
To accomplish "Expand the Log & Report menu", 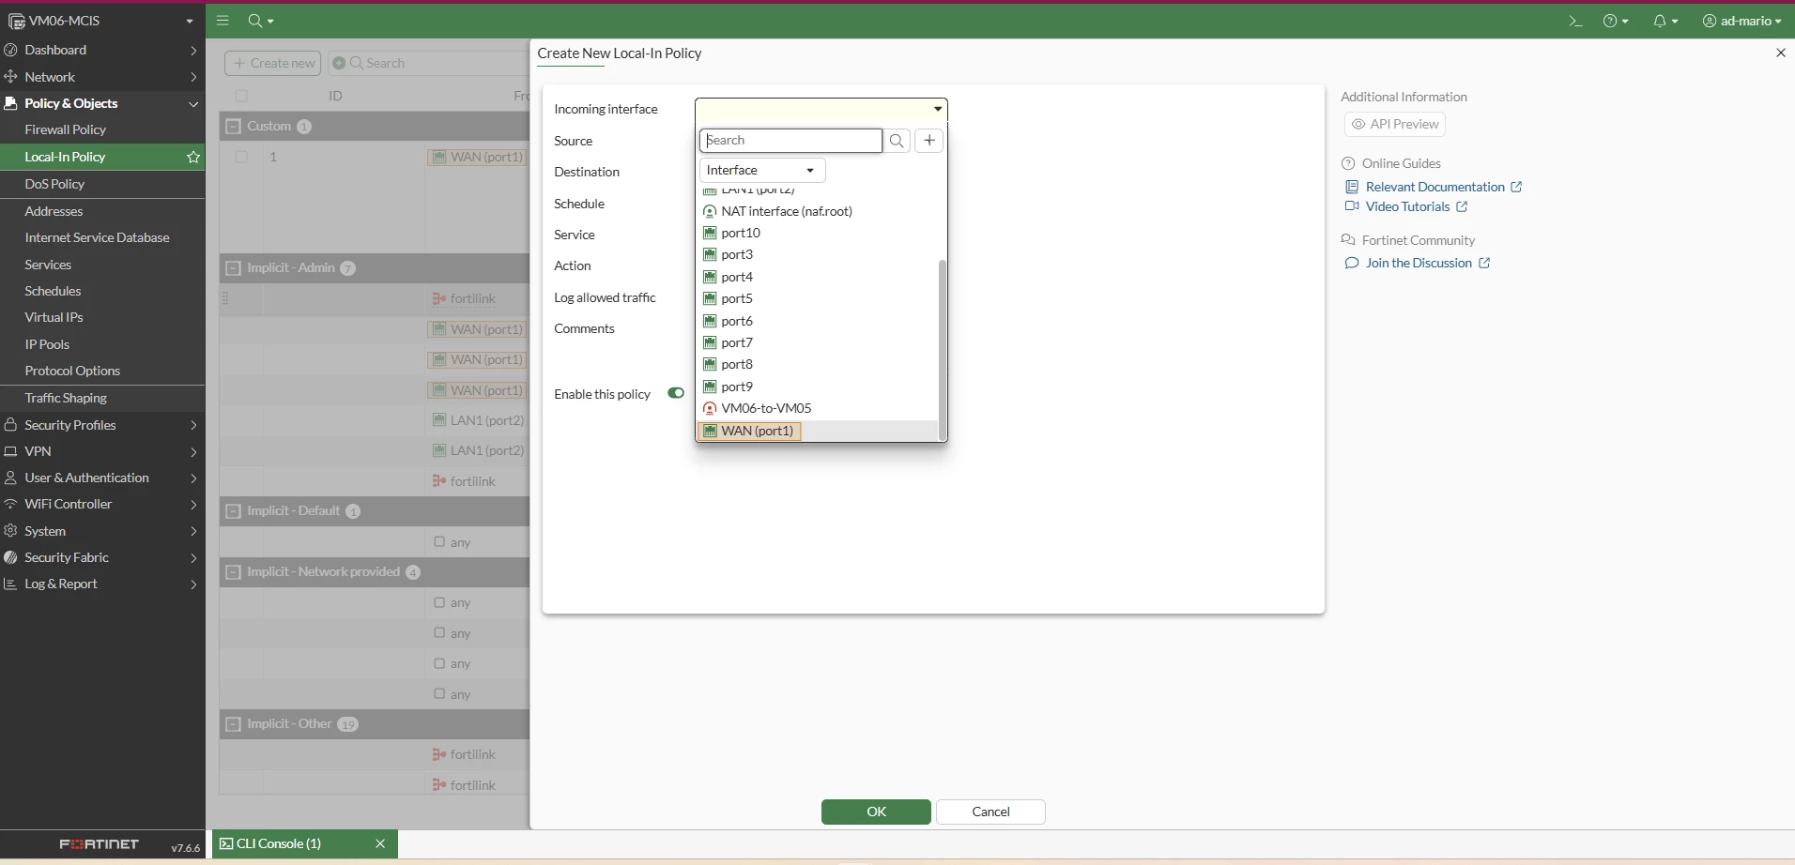I will (102, 584).
